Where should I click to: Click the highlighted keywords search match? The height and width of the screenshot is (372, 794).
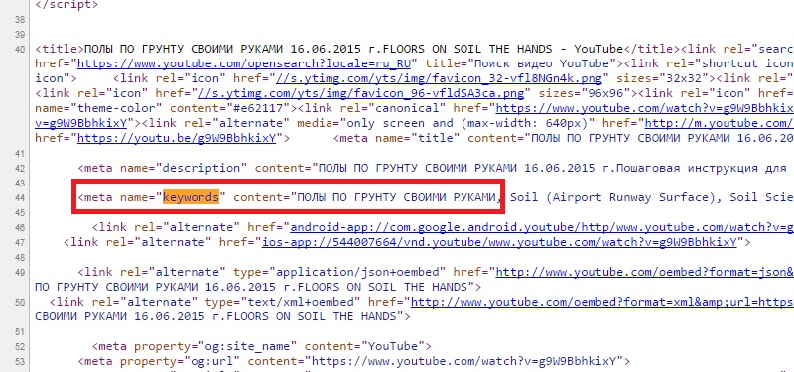[x=191, y=197]
